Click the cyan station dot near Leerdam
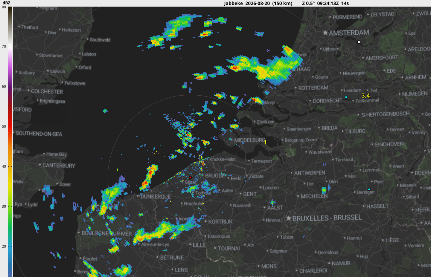Viewport: 431px width, 277px height. click(346, 97)
